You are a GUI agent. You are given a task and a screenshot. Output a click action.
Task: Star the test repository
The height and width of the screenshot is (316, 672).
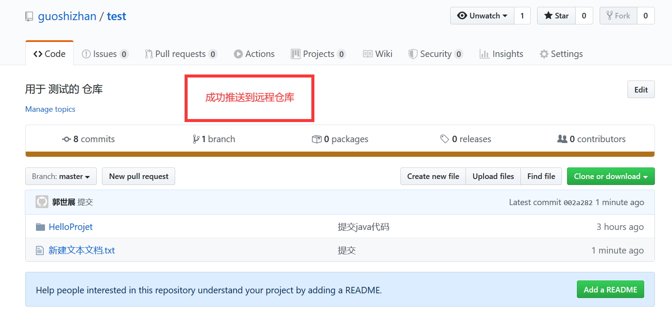point(556,16)
